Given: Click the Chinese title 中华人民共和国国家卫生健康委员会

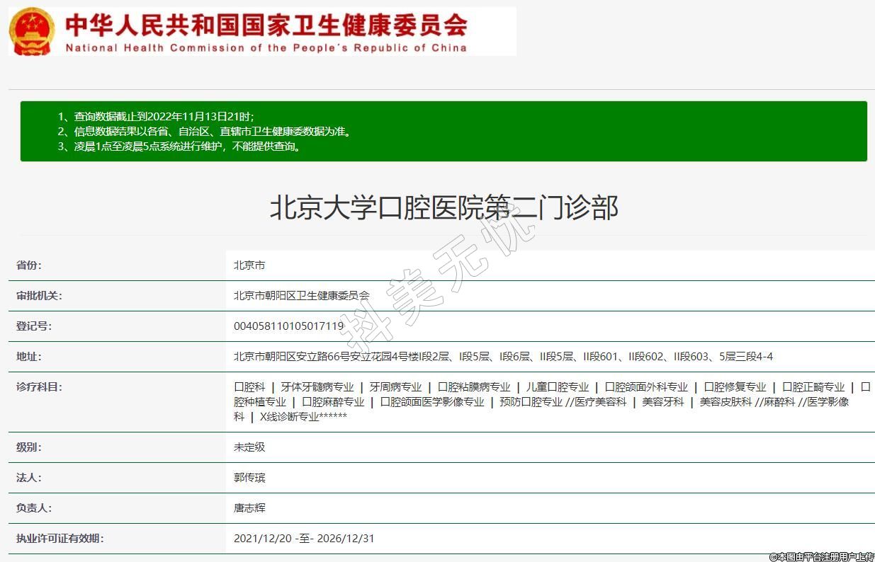Looking at the screenshot, I should [x=266, y=25].
